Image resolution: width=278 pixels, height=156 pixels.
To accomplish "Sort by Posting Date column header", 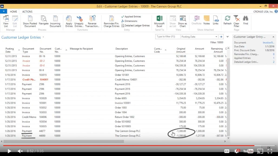I will (9, 50).
